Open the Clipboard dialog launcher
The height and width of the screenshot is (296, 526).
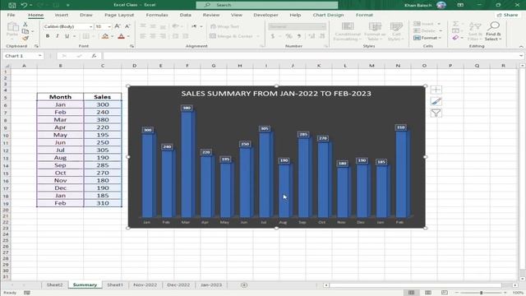[x=36, y=46]
